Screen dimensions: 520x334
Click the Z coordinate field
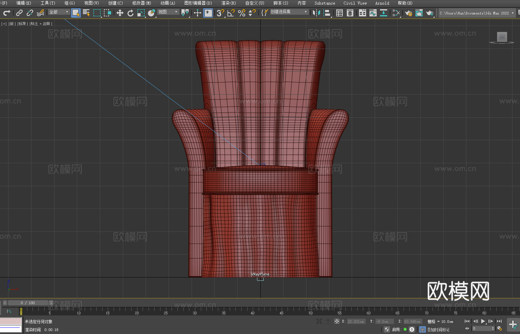coord(413,322)
